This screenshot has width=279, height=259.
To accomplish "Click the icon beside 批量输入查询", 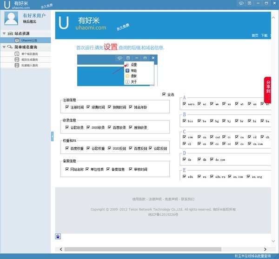I will click(17, 65).
